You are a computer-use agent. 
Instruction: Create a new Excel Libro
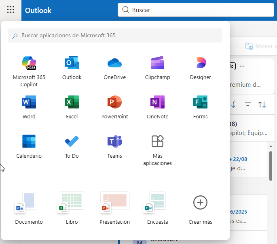(x=72, y=208)
